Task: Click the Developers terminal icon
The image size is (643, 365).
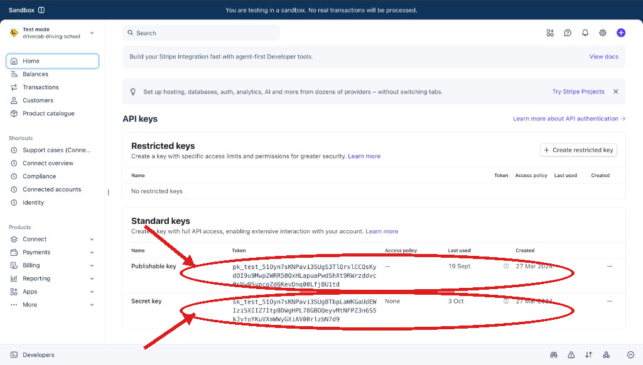Action: click(14, 355)
